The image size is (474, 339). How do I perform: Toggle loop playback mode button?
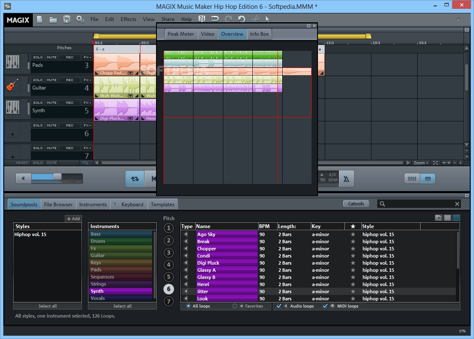coord(135,179)
